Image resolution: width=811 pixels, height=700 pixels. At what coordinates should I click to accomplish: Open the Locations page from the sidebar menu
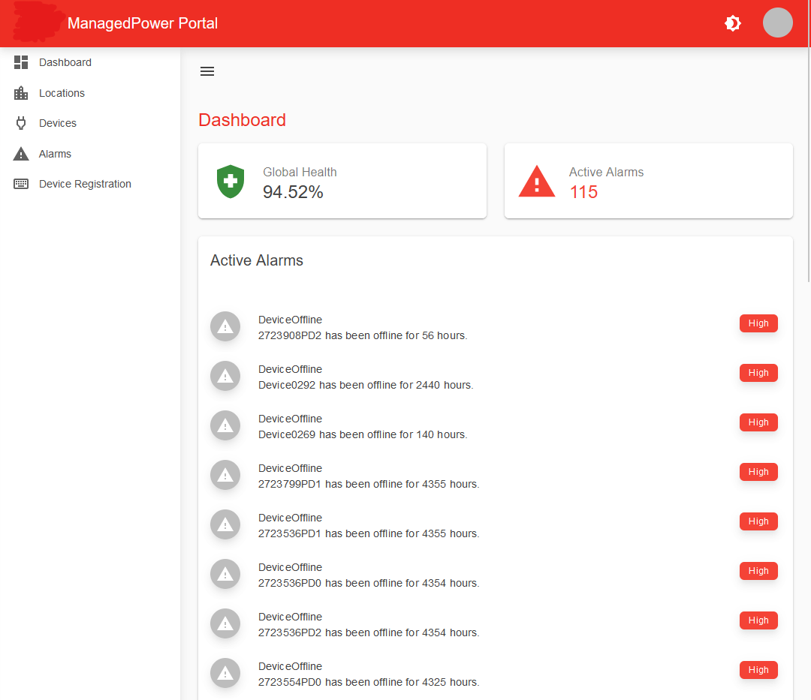coord(61,93)
